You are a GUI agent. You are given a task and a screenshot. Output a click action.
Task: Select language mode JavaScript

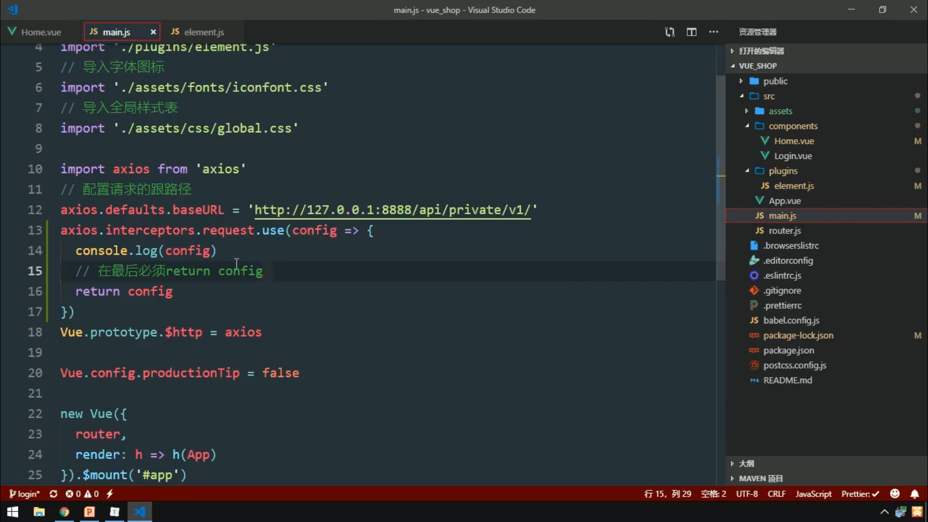[813, 494]
